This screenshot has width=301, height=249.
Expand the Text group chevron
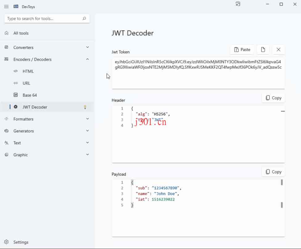click(87, 143)
